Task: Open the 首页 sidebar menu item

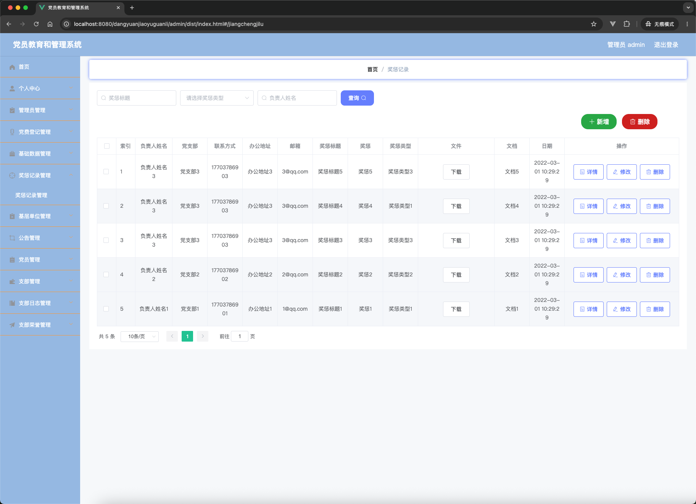Action: (x=40, y=67)
